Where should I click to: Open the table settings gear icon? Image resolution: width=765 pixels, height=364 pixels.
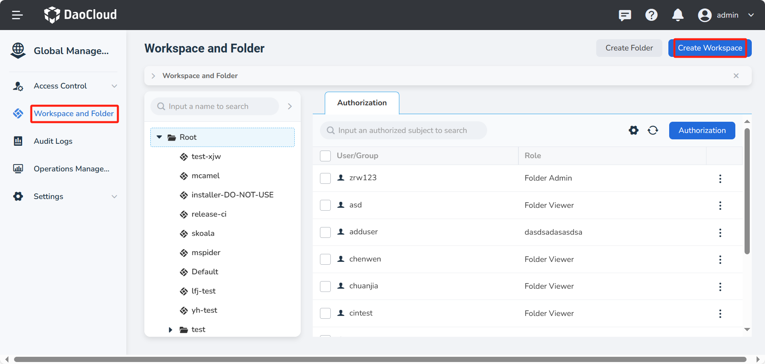click(x=633, y=130)
